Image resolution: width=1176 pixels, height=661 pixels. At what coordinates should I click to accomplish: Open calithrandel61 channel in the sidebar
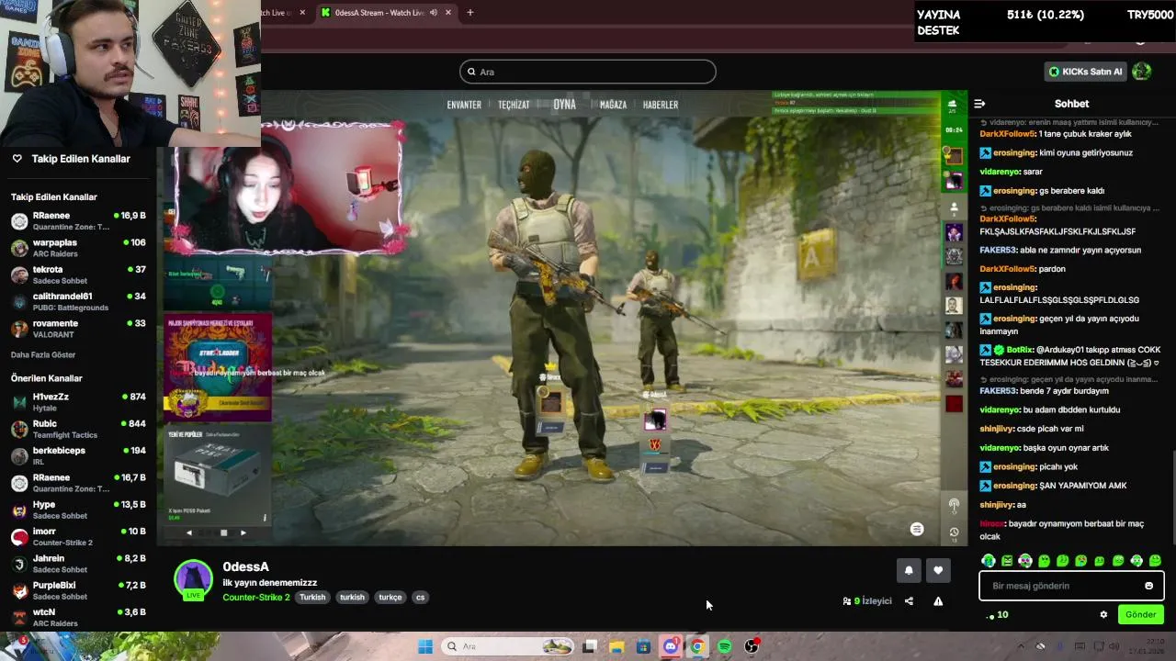pyautogui.click(x=78, y=302)
